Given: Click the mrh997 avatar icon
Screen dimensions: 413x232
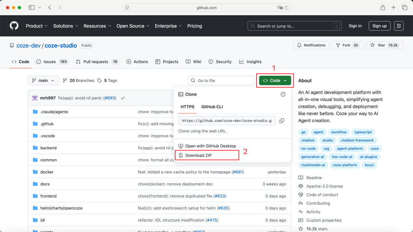Looking at the screenshot, I should point(35,98).
